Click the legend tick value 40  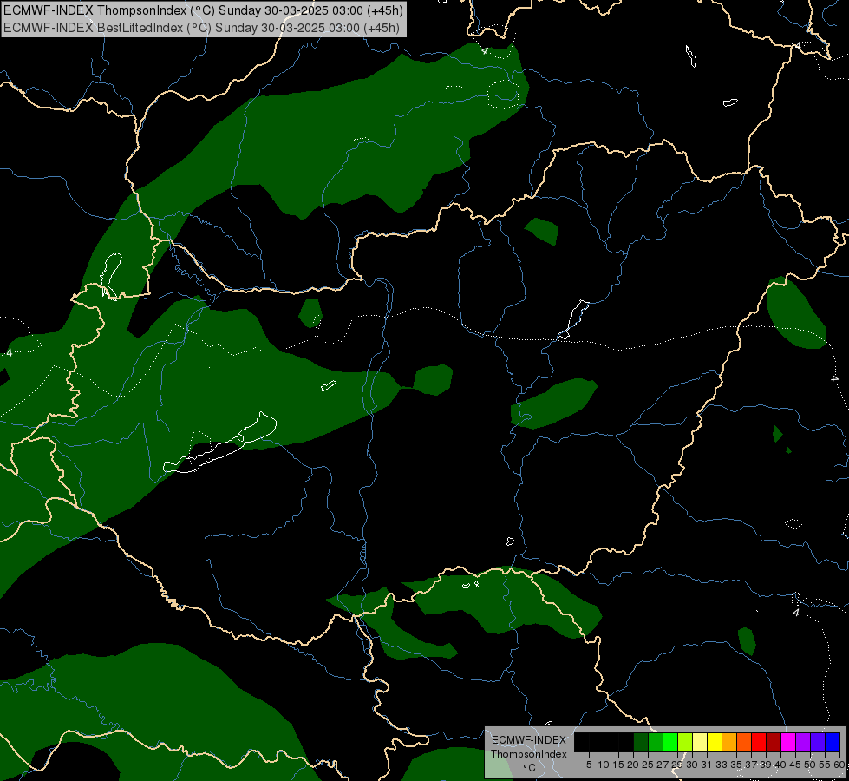780,765
